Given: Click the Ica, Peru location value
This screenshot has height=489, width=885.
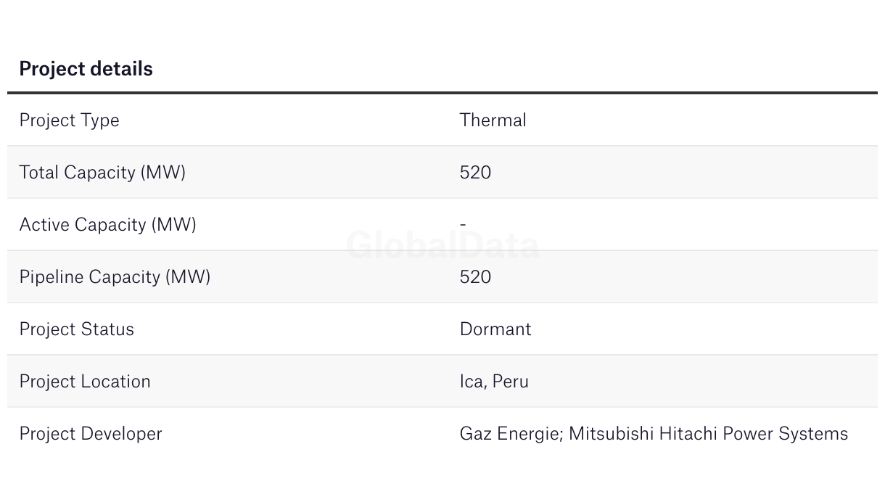Looking at the screenshot, I should (494, 382).
